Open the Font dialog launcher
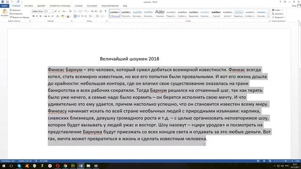 (x=71, y=21)
